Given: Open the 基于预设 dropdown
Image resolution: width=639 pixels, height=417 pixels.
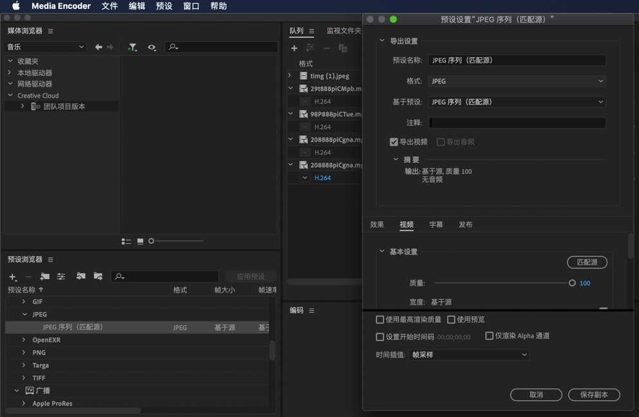Looking at the screenshot, I should (x=517, y=102).
